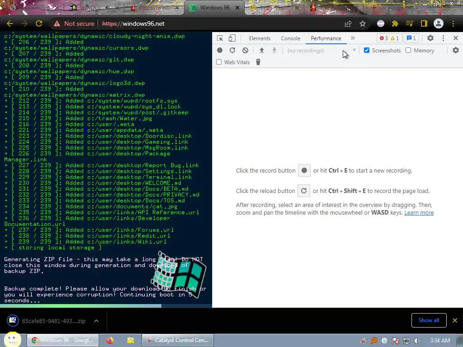Click the collect garbage trash icon
The image size is (463, 347).
tap(258, 62)
